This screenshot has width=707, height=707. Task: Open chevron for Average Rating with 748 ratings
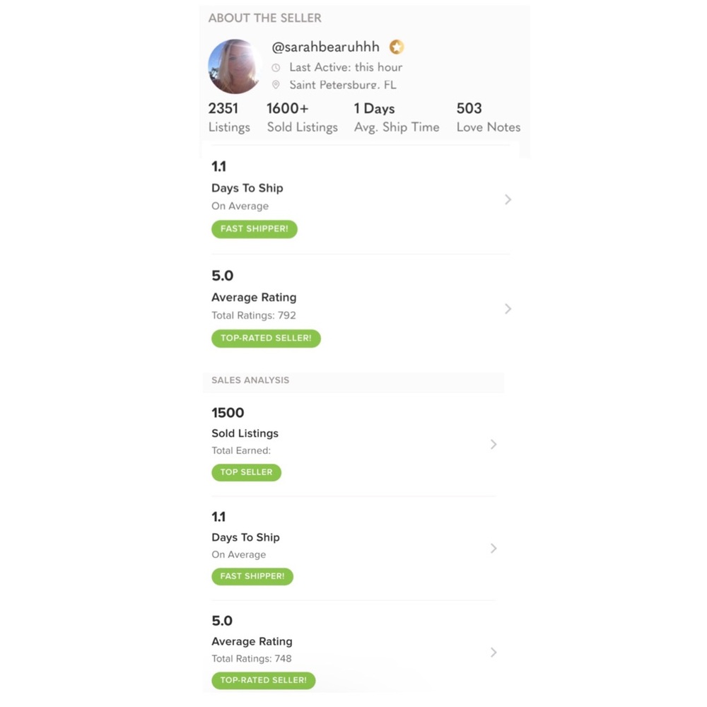(x=493, y=653)
